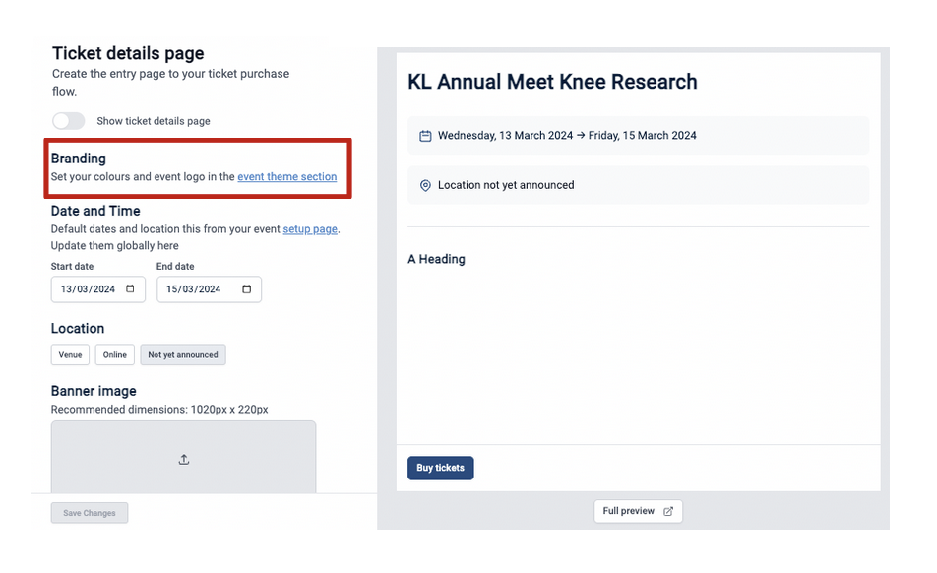Viewport: 937px width, 573px height.
Task: Click the End date input field
Action: click(x=209, y=289)
